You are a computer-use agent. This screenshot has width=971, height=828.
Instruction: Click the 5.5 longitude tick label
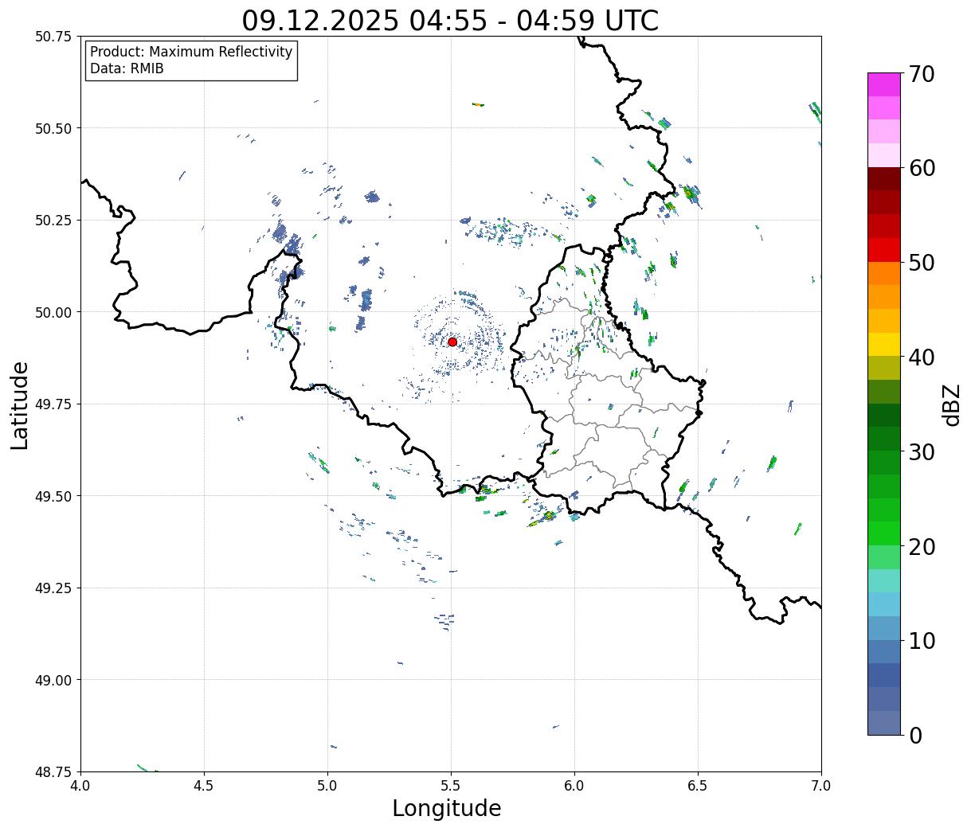point(451,785)
